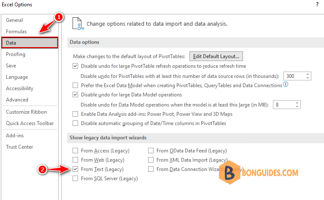Click the Help question mark icon
Image resolution: width=324 pixels, height=200 pixels.
click(317, 4)
